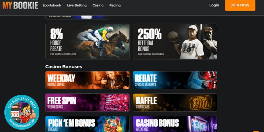Open the Casino section
Image resolution: width=264 pixels, height=132 pixels.
[x=98, y=5]
